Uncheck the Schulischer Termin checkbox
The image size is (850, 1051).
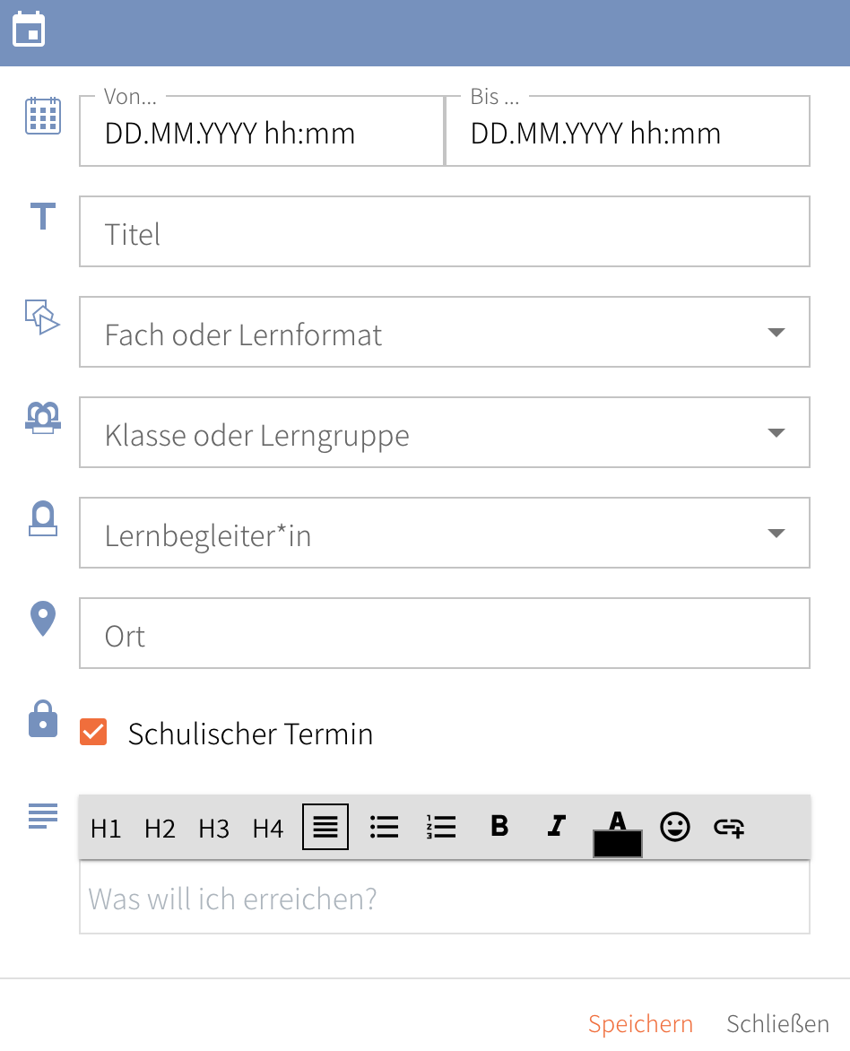click(93, 733)
